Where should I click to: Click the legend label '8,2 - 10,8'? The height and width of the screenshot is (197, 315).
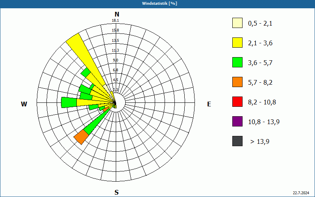click(262, 102)
